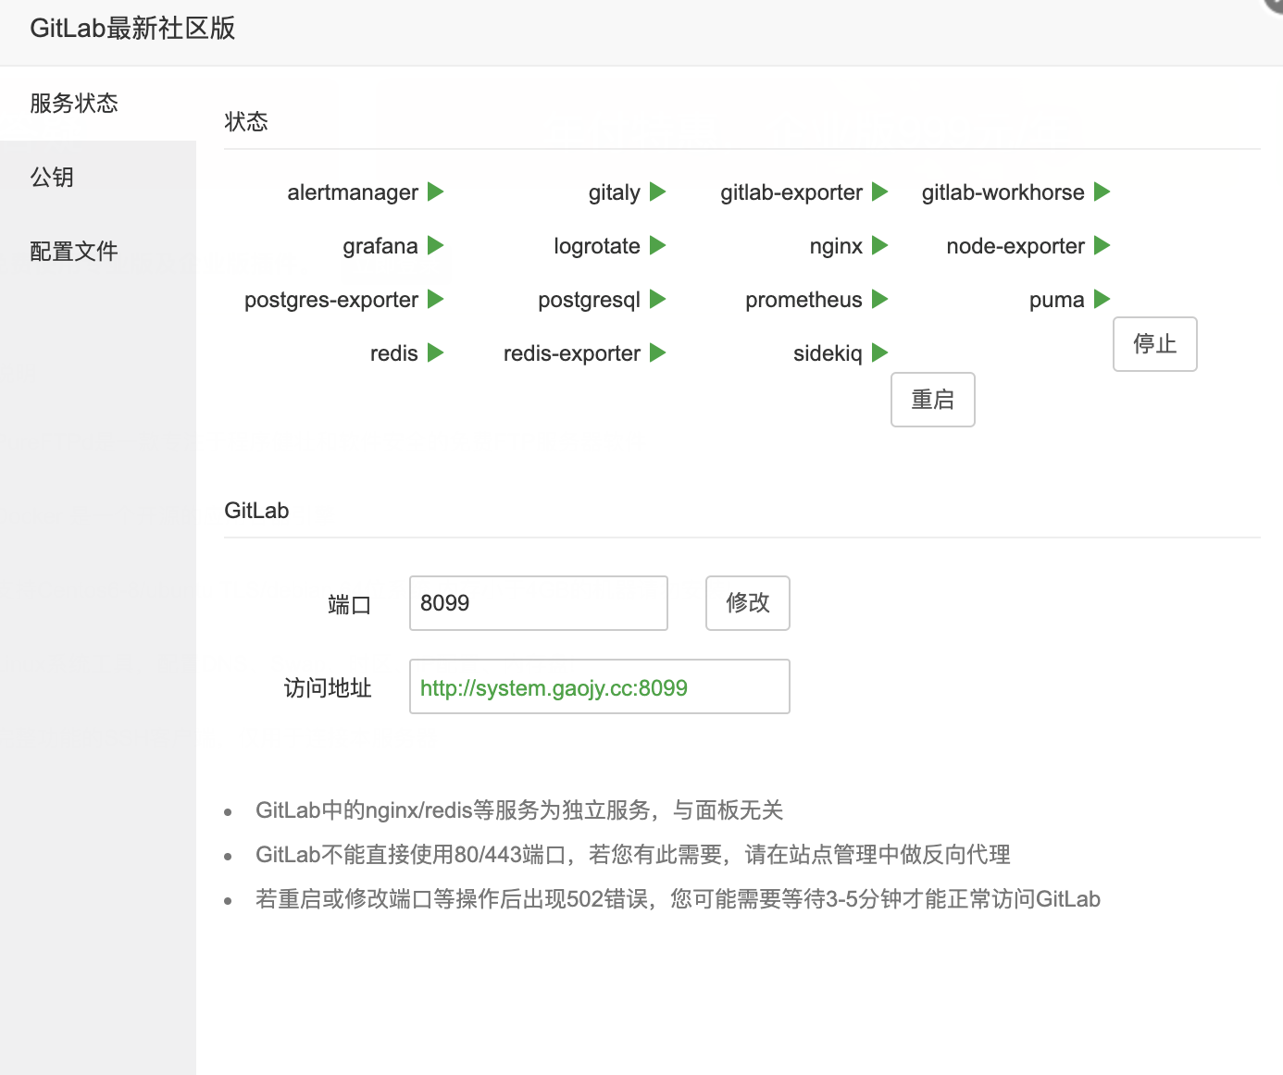Click the green status arrow beside postgresql
The height and width of the screenshot is (1075, 1283).
click(658, 300)
